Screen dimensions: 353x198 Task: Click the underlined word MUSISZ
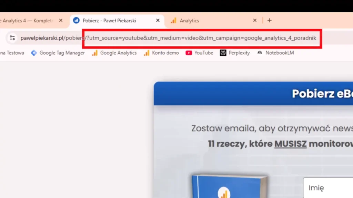pos(290,144)
